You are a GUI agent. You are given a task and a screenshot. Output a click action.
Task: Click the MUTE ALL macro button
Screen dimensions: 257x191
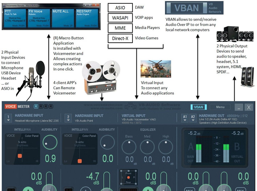63,18
